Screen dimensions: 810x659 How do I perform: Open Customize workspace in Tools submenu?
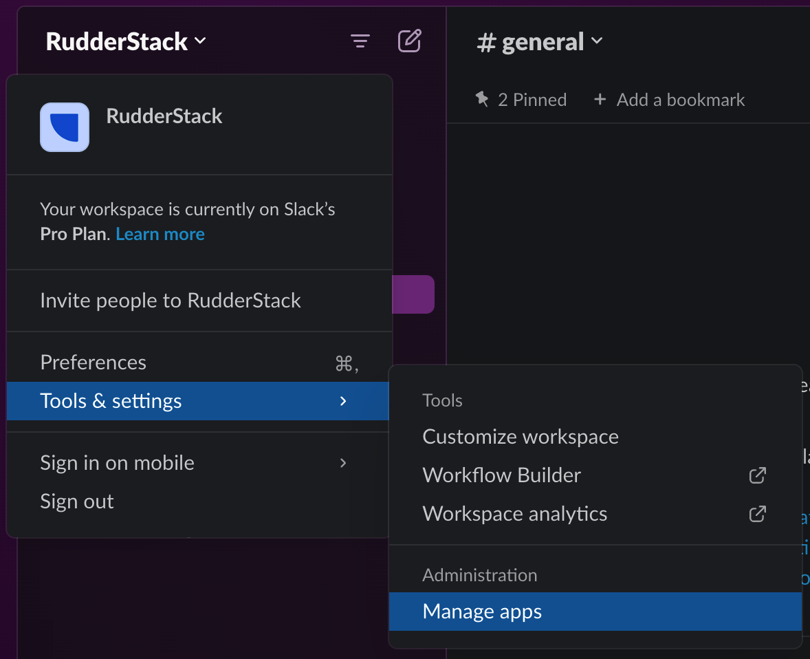click(x=595, y=437)
